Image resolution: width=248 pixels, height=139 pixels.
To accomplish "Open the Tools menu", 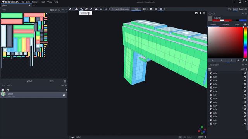I will tap(43, 2).
